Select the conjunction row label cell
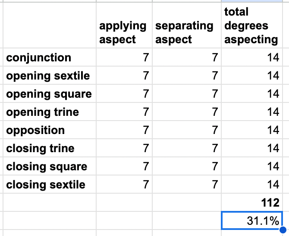Image resolution: width=289 pixels, height=236 pixels. click(50, 57)
